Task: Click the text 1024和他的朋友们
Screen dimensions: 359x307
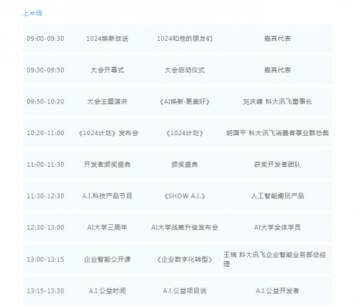Action: [x=185, y=39]
